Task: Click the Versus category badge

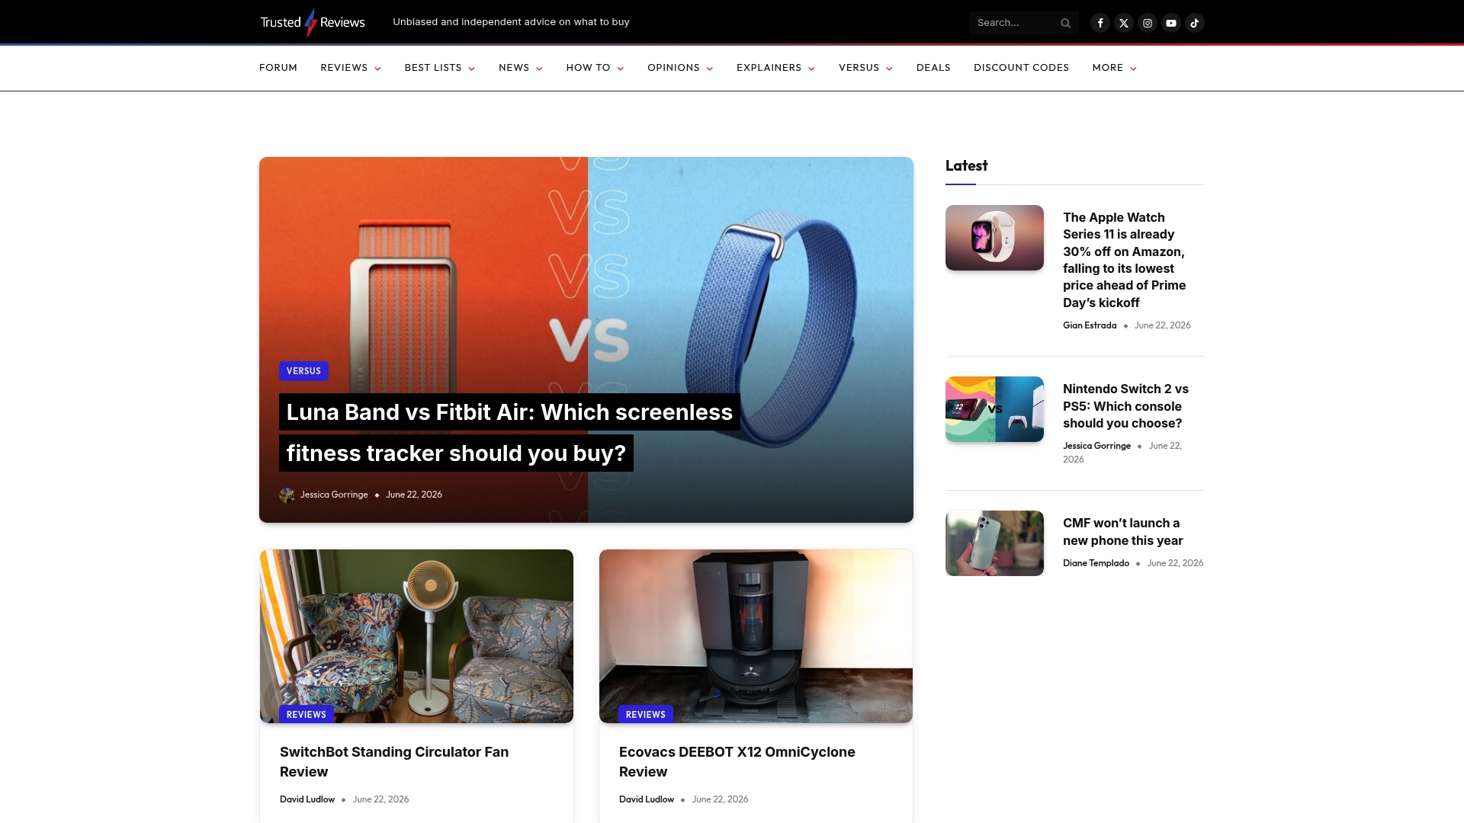Action: tap(303, 371)
